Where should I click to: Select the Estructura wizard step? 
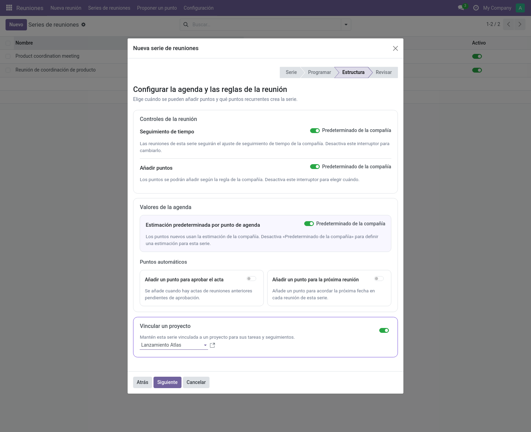[x=353, y=72]
